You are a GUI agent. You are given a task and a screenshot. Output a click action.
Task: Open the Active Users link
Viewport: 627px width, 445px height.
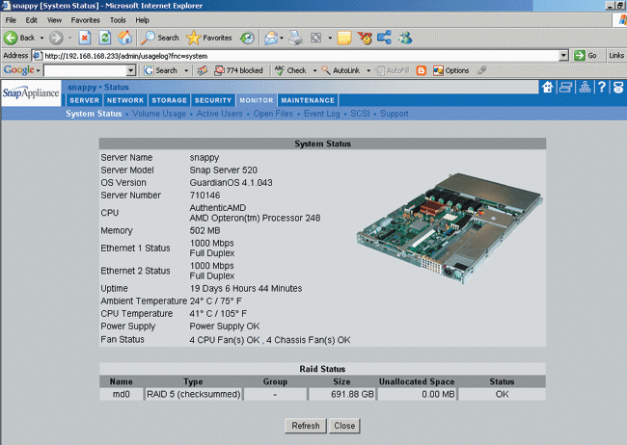[x=220, y=114]
